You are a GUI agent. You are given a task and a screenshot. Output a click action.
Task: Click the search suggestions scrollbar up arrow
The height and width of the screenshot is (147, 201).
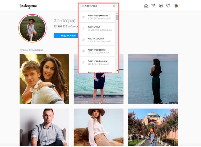click(x=117, y=13)
